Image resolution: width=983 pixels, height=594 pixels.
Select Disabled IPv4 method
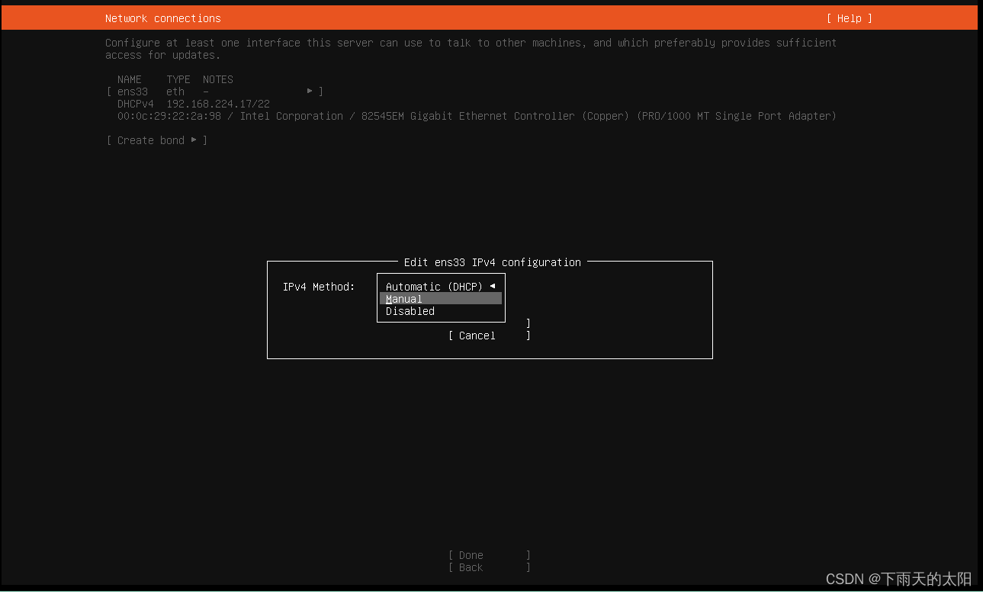pyautogui.click(x=410, y=310)
